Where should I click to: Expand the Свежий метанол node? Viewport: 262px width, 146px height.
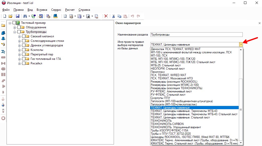point(20,36)
